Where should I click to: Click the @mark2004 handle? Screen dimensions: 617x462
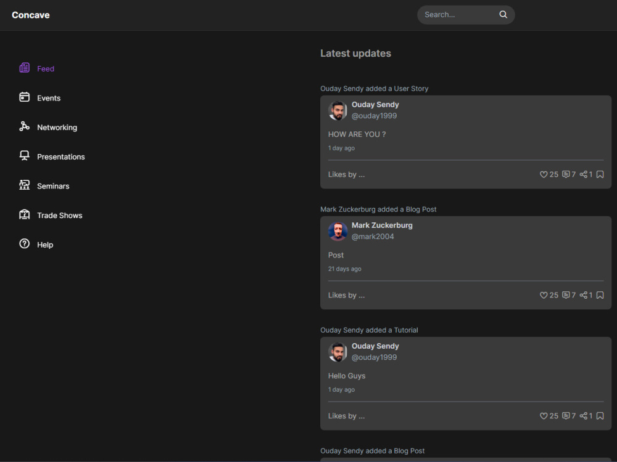coord(373,237)
